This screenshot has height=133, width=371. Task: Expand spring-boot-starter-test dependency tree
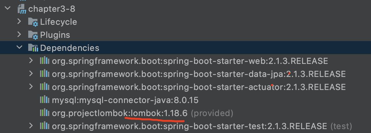31,126
